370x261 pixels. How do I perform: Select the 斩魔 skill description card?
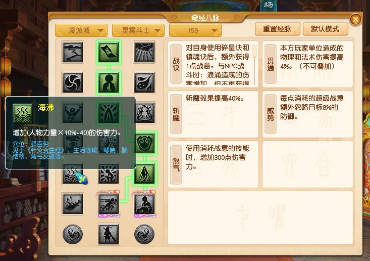click(x=213, y=114)
